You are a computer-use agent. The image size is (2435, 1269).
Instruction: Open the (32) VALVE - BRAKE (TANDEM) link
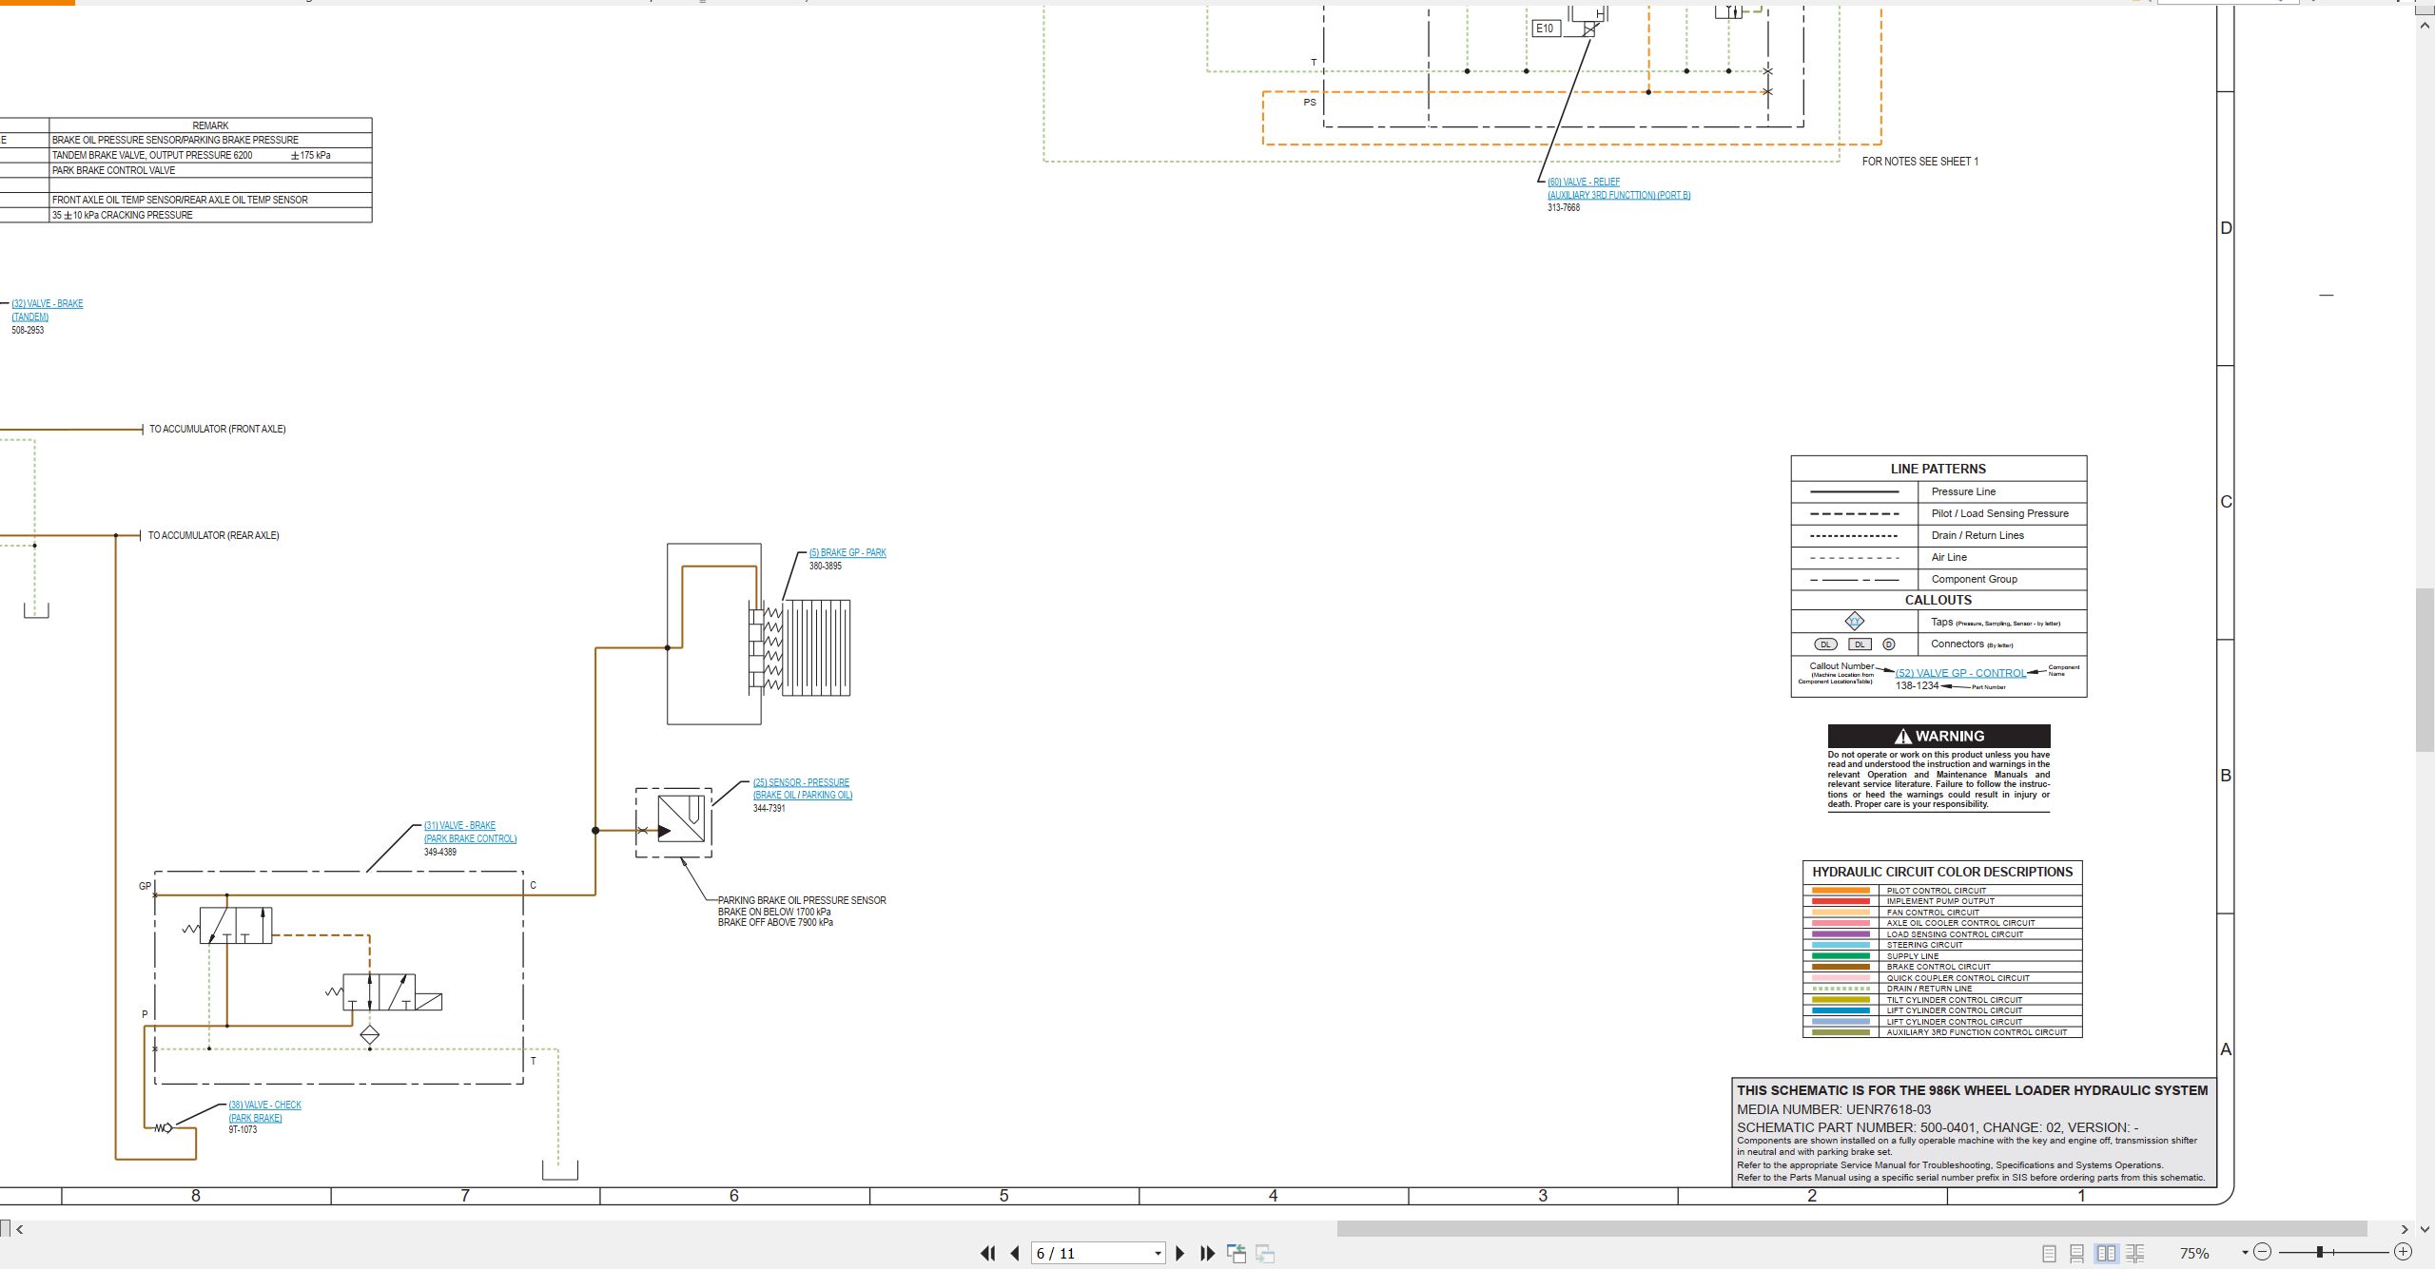click(x=48, y=310)
